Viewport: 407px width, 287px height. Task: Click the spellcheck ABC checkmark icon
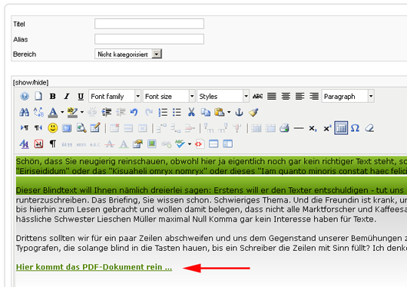[180, 144]
